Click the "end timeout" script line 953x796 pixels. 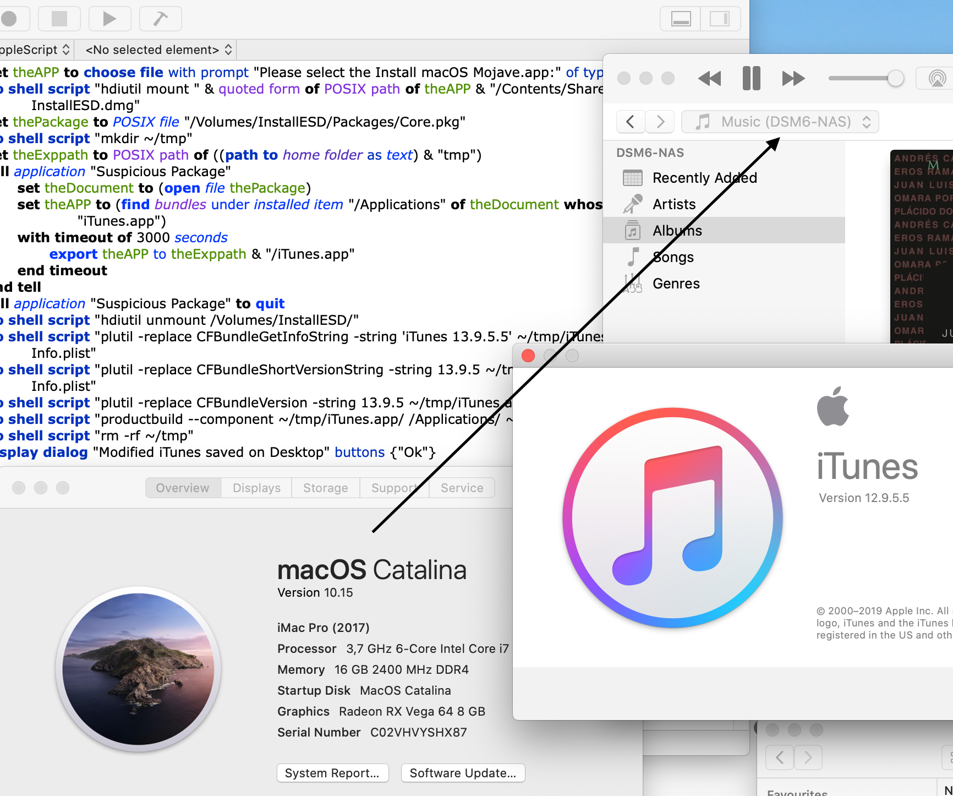[62, 270]
